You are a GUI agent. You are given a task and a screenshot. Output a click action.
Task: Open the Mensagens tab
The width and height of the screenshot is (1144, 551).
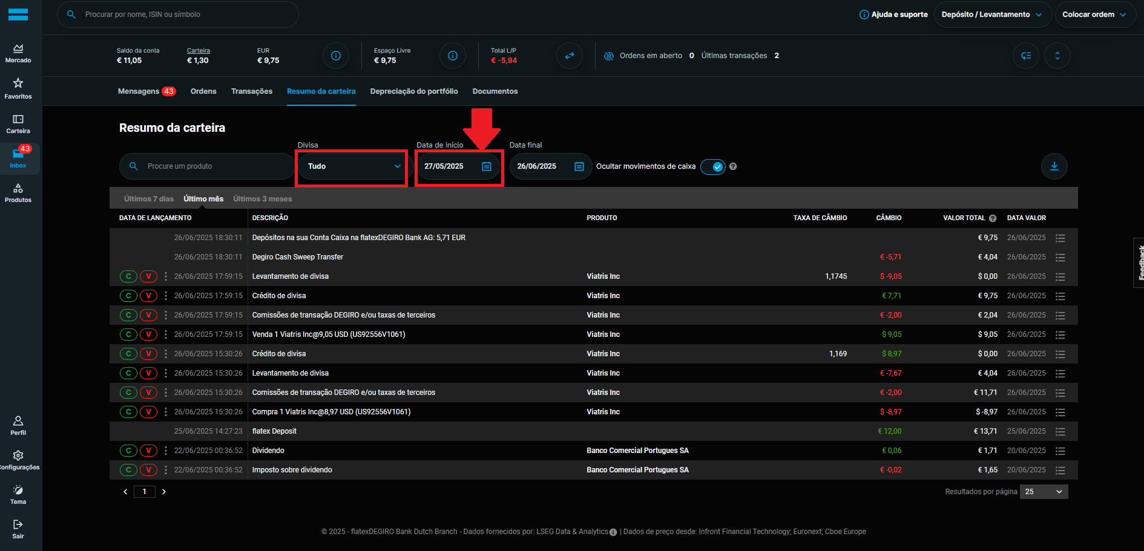pyautogui.click(x=146, y=91)
